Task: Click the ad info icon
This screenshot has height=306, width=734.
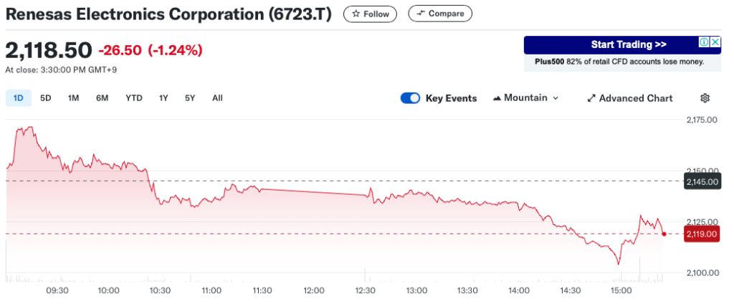Action: pos(704,43)
